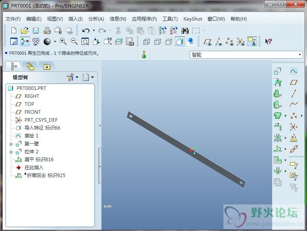Open the 文件(F) menu

tap(13, 19)
